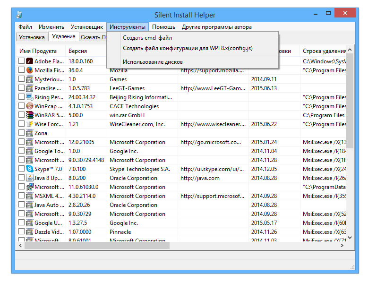Click the Google Update row icon
The image size is (368, 283).
pos(29,223)
